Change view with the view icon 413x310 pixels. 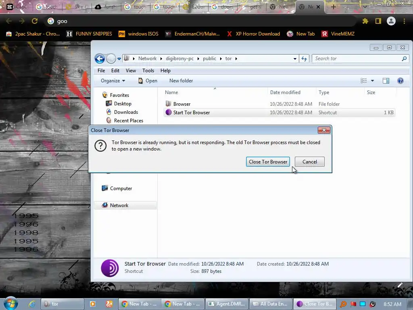click(x=364, y=81)
